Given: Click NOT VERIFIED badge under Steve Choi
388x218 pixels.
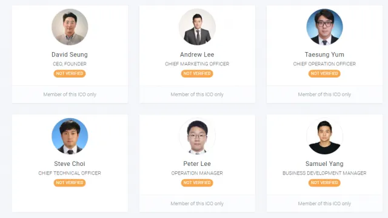Looking at the screenshot, I should click(x=70, y=183).
